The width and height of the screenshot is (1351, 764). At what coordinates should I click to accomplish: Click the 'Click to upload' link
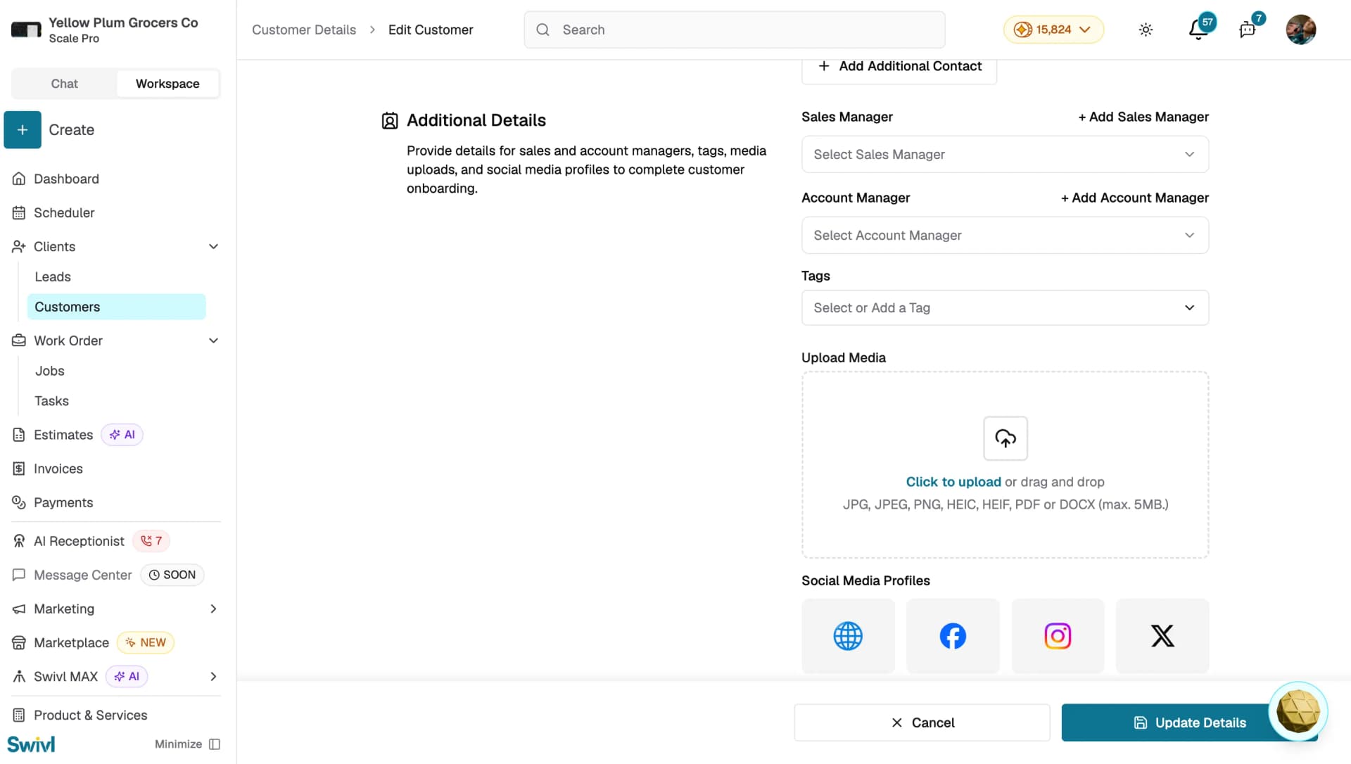click(x=953, y=482)
